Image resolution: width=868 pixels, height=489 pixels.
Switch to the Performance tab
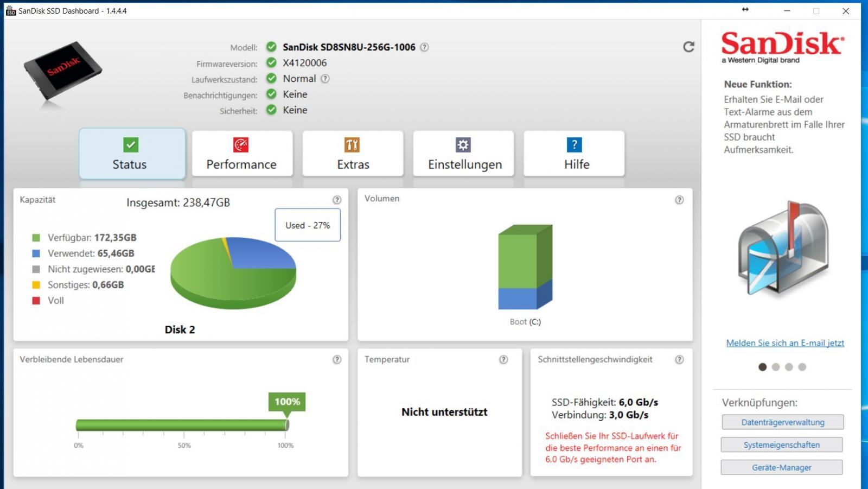[242, 154]
